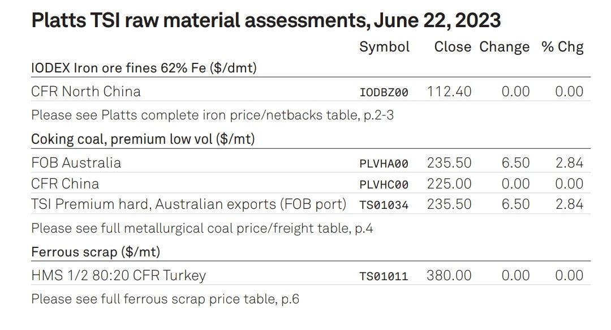
Task: Select symbol code PLVHC00
Action: [384, 185]
